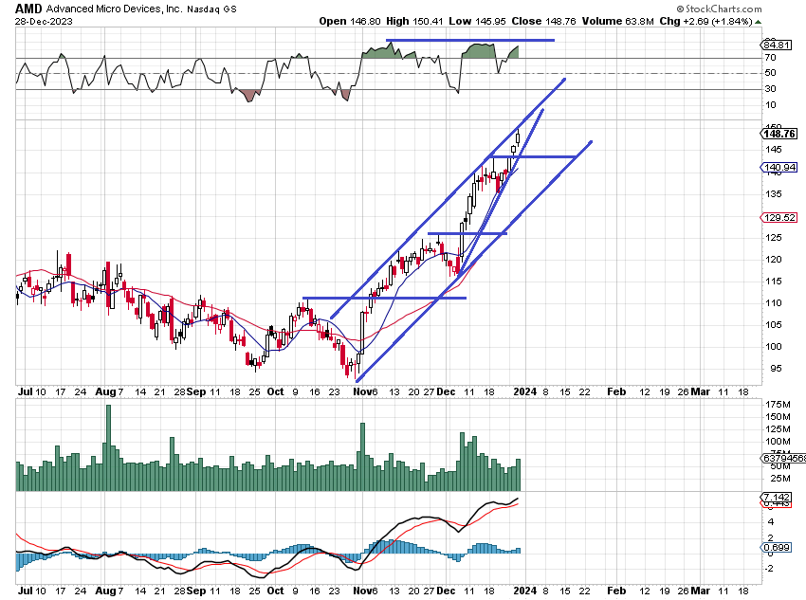This screenshot has height=600, width=806.
Task: Click the volume axis label 25M
Action: (780, 479)
